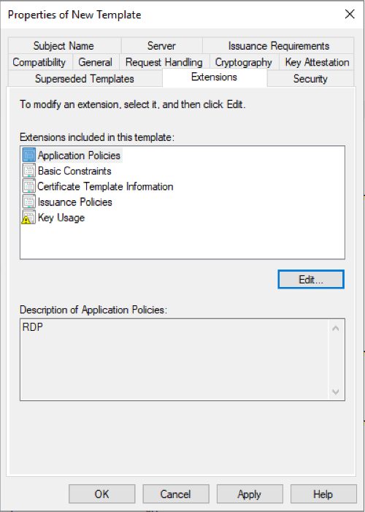Go to the Request Handling tab

point(164,62)
